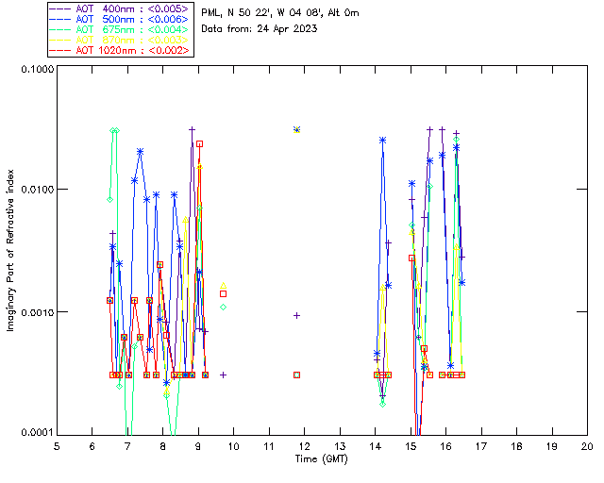Click the x-axis tick label 20
The image size is (604, 483).
pos(587,445)
